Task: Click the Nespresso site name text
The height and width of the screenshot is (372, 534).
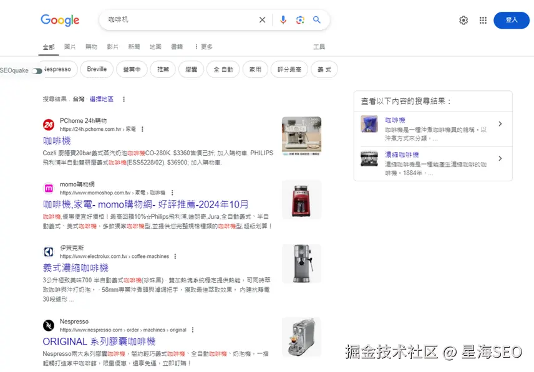Action: tap(74, 322)
